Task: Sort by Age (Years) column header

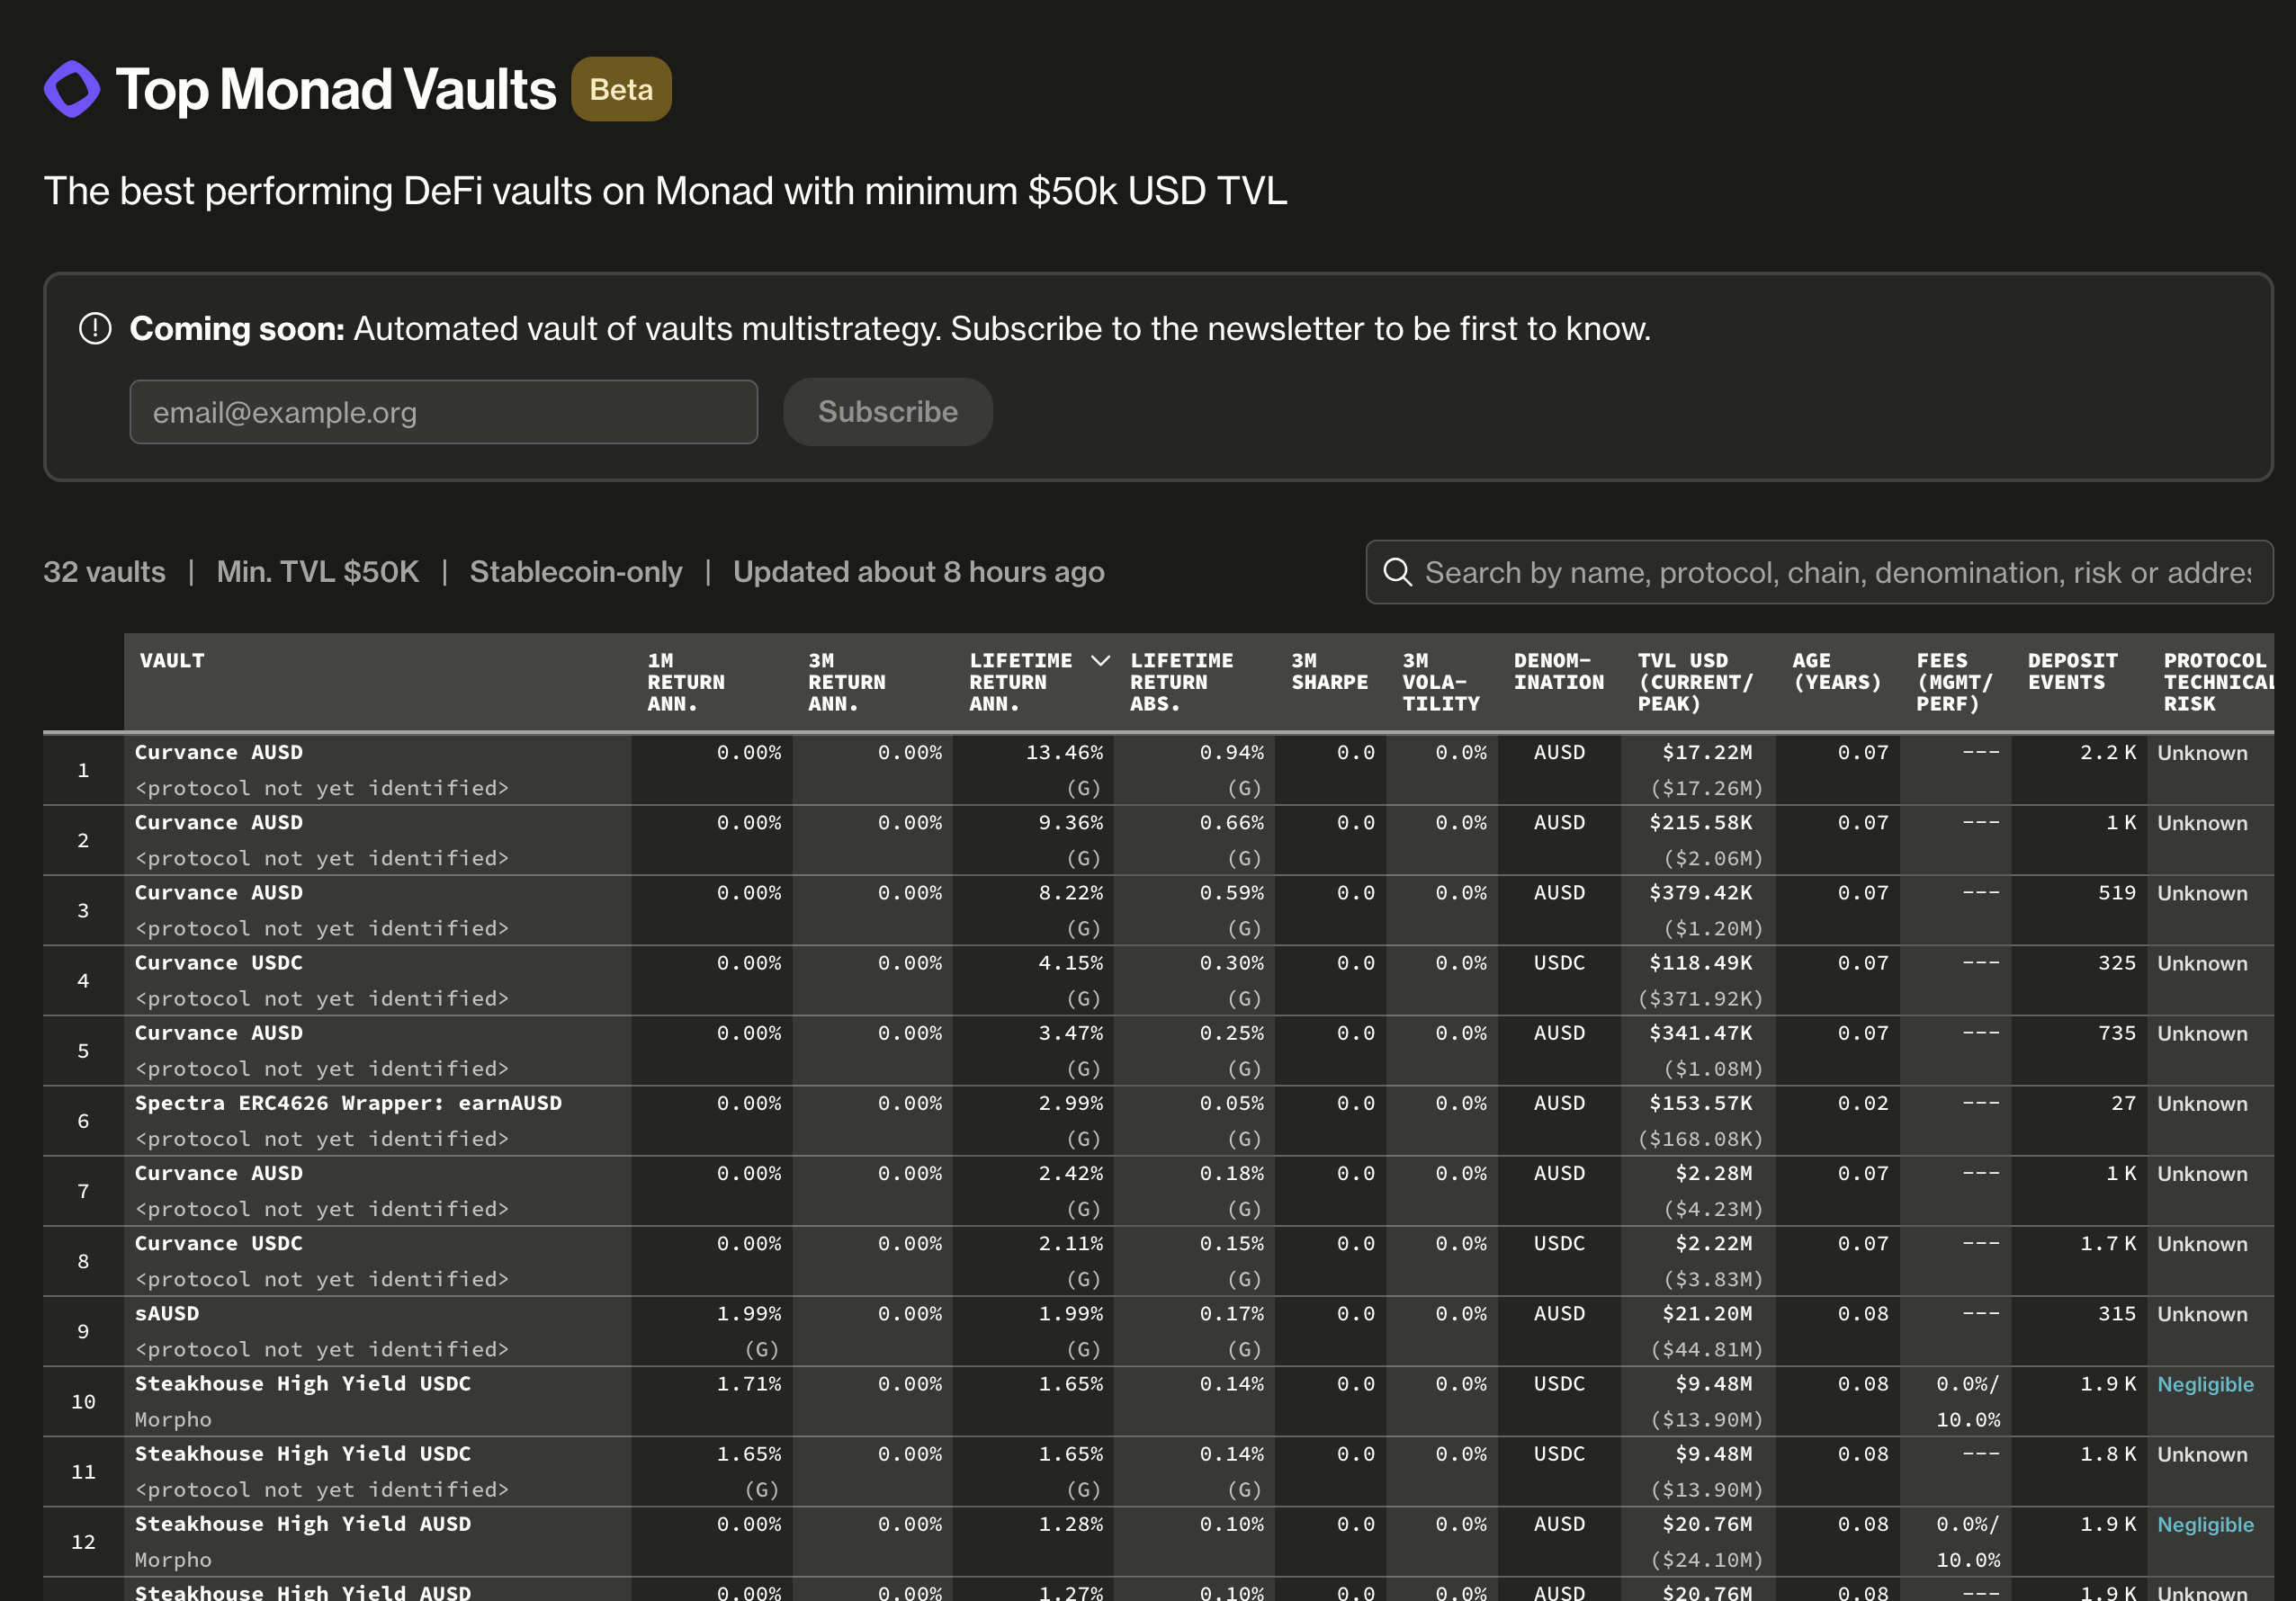Action: click(1835, 672)
